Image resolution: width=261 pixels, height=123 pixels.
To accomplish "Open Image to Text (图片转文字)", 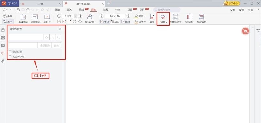I will pos(175,19).
